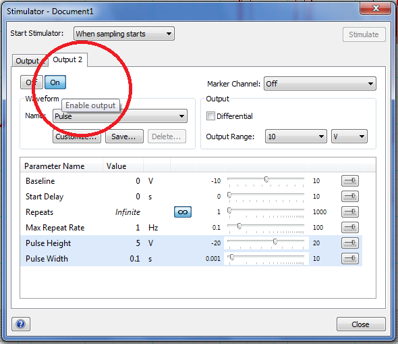Open the waveform Name dropdown showing Pulse
Viewport: 398px width, 344px height.
point(120,116)
